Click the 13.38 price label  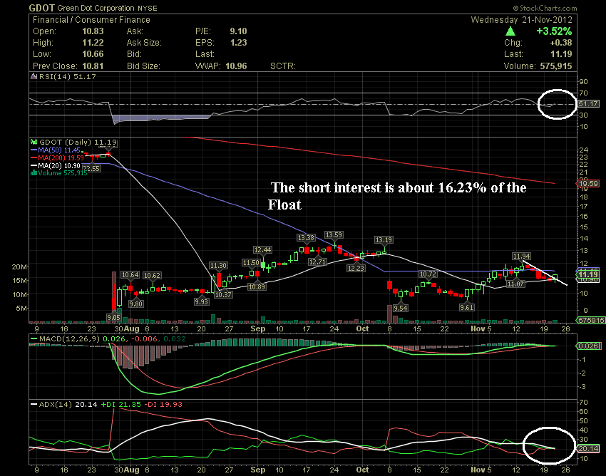(x=306, y=237)
